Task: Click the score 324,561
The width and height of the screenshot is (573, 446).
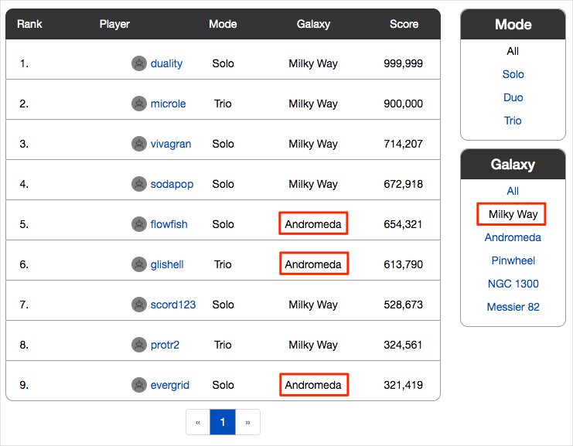Action: coord(403,345)
